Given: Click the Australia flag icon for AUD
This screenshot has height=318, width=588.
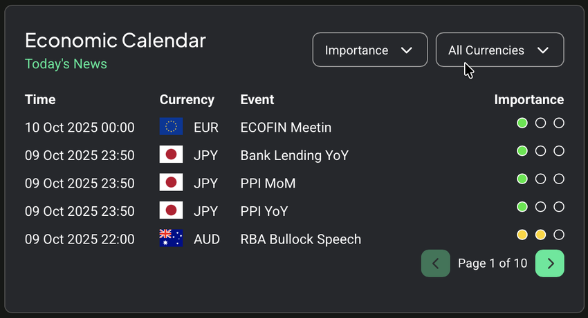Looking at the screenshot, I should [x=171, y=239].
